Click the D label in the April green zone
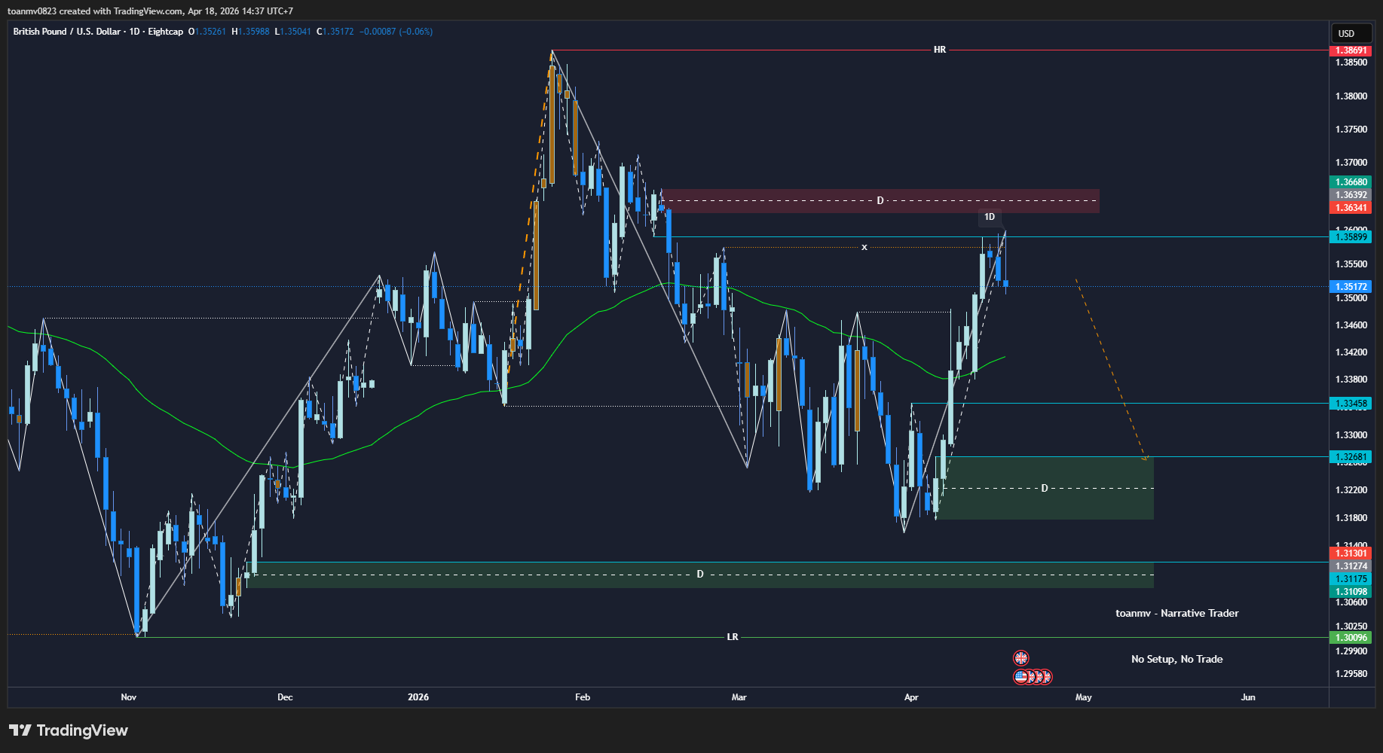Image resolution: width=1383 pixels, height=753 pixels. (x=1045, y=489)
